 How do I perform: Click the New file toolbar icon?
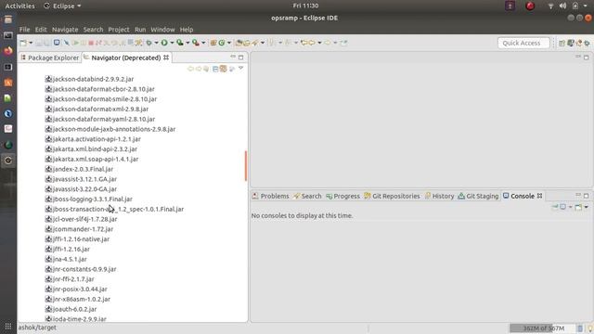click(x=23, y=43)
